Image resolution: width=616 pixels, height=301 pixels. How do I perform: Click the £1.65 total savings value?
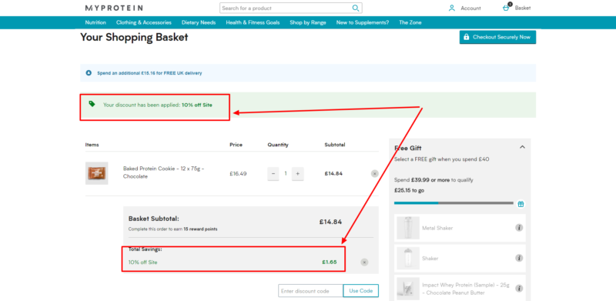[330, 262]
